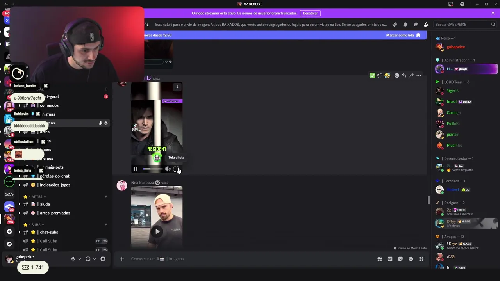Open the apps launcher icon
Screen dimensions: 500x281
pos(421,259)
